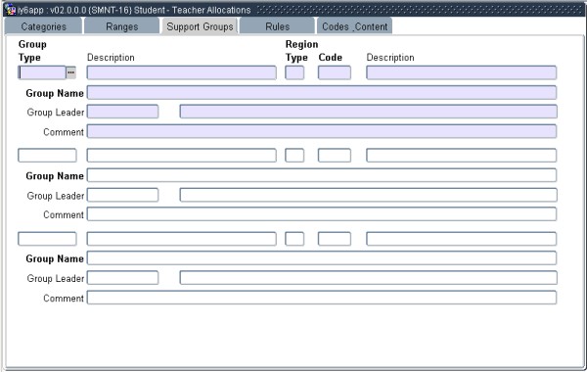Select the Support Groups tab
This screenshot has width=587, height=372.
[x=200, y=26]
